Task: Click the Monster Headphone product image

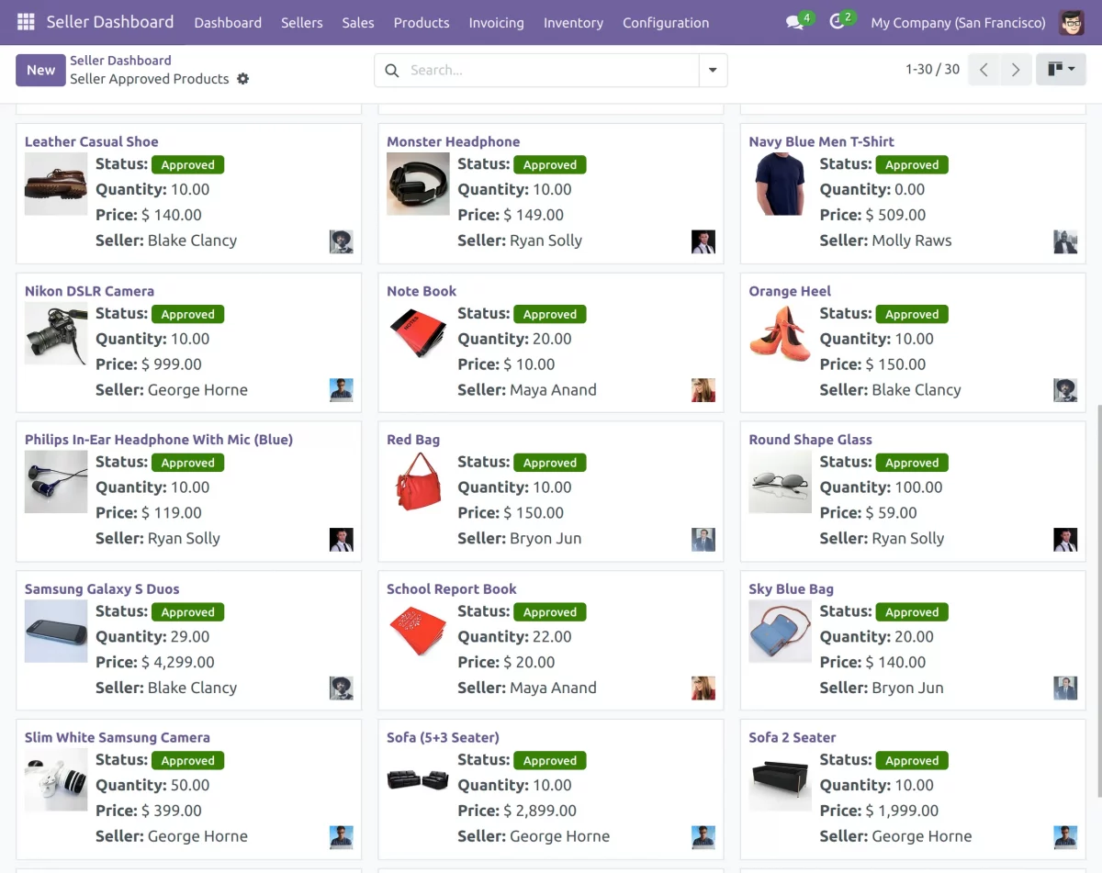Action: click(x=418, y=184)
